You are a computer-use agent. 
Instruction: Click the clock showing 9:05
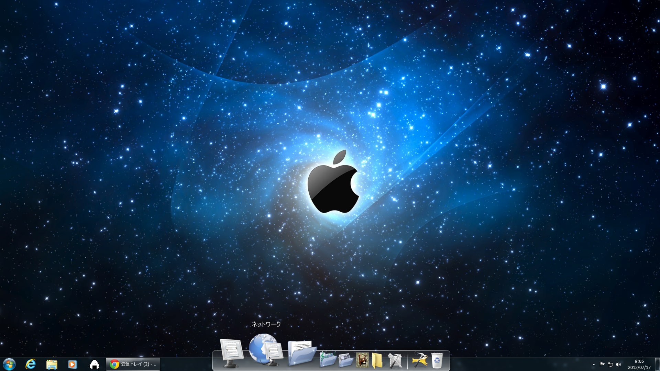pos(639,364)
